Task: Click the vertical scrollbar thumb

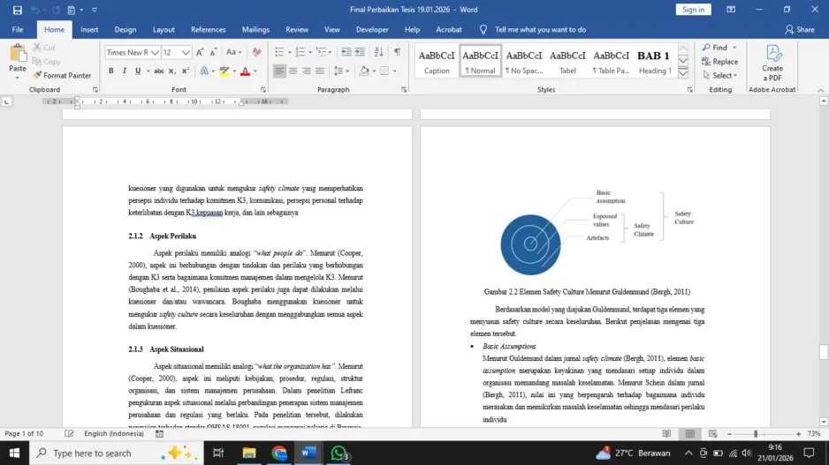Action: pyautogui.click(x=823, y=352)
